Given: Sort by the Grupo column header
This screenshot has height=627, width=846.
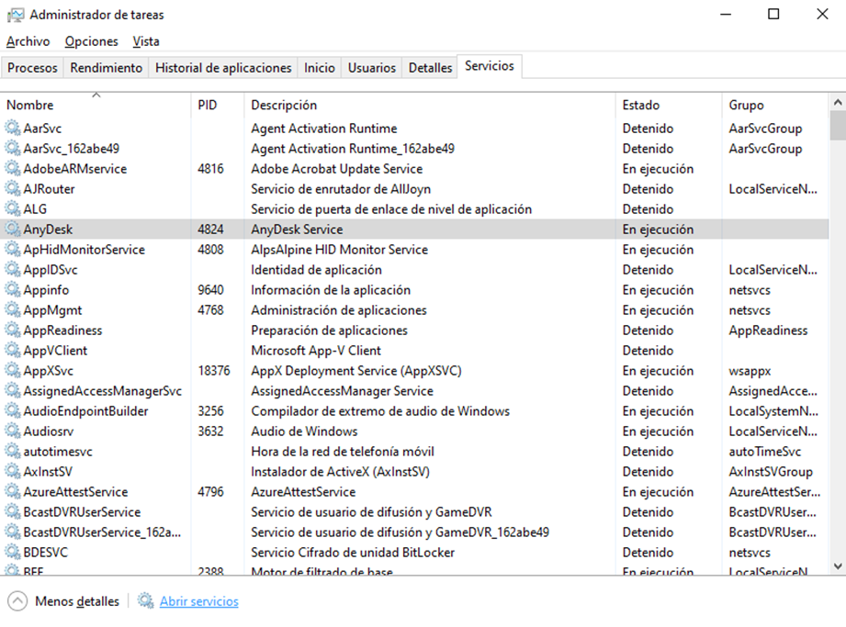Looking at the screenshot, I should point(775,105).
